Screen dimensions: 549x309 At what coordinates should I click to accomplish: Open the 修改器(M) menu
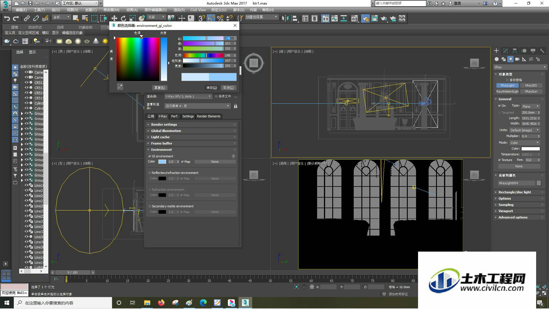112,10
